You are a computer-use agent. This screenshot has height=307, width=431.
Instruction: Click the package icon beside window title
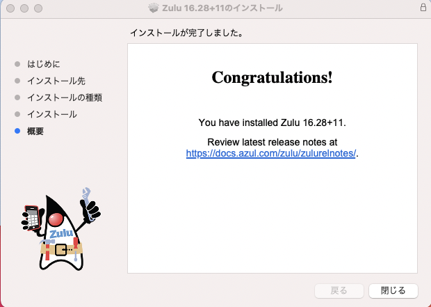pyautogui.click(x=154, y=8)
